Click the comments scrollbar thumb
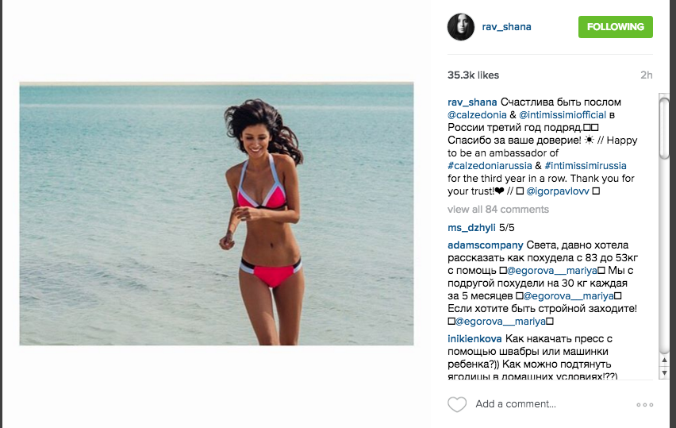The image size is (676, 428). click(664, 129)
